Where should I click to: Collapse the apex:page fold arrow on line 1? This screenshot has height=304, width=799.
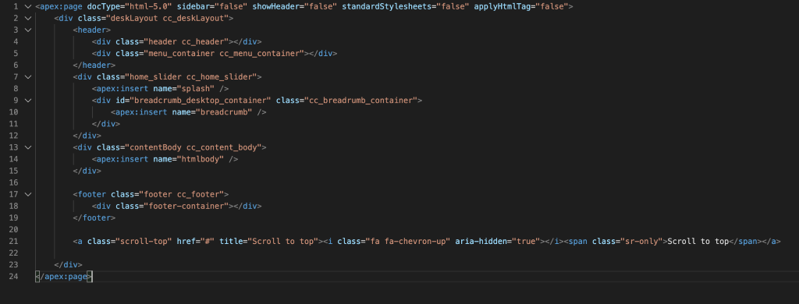[x=28, y=6]
